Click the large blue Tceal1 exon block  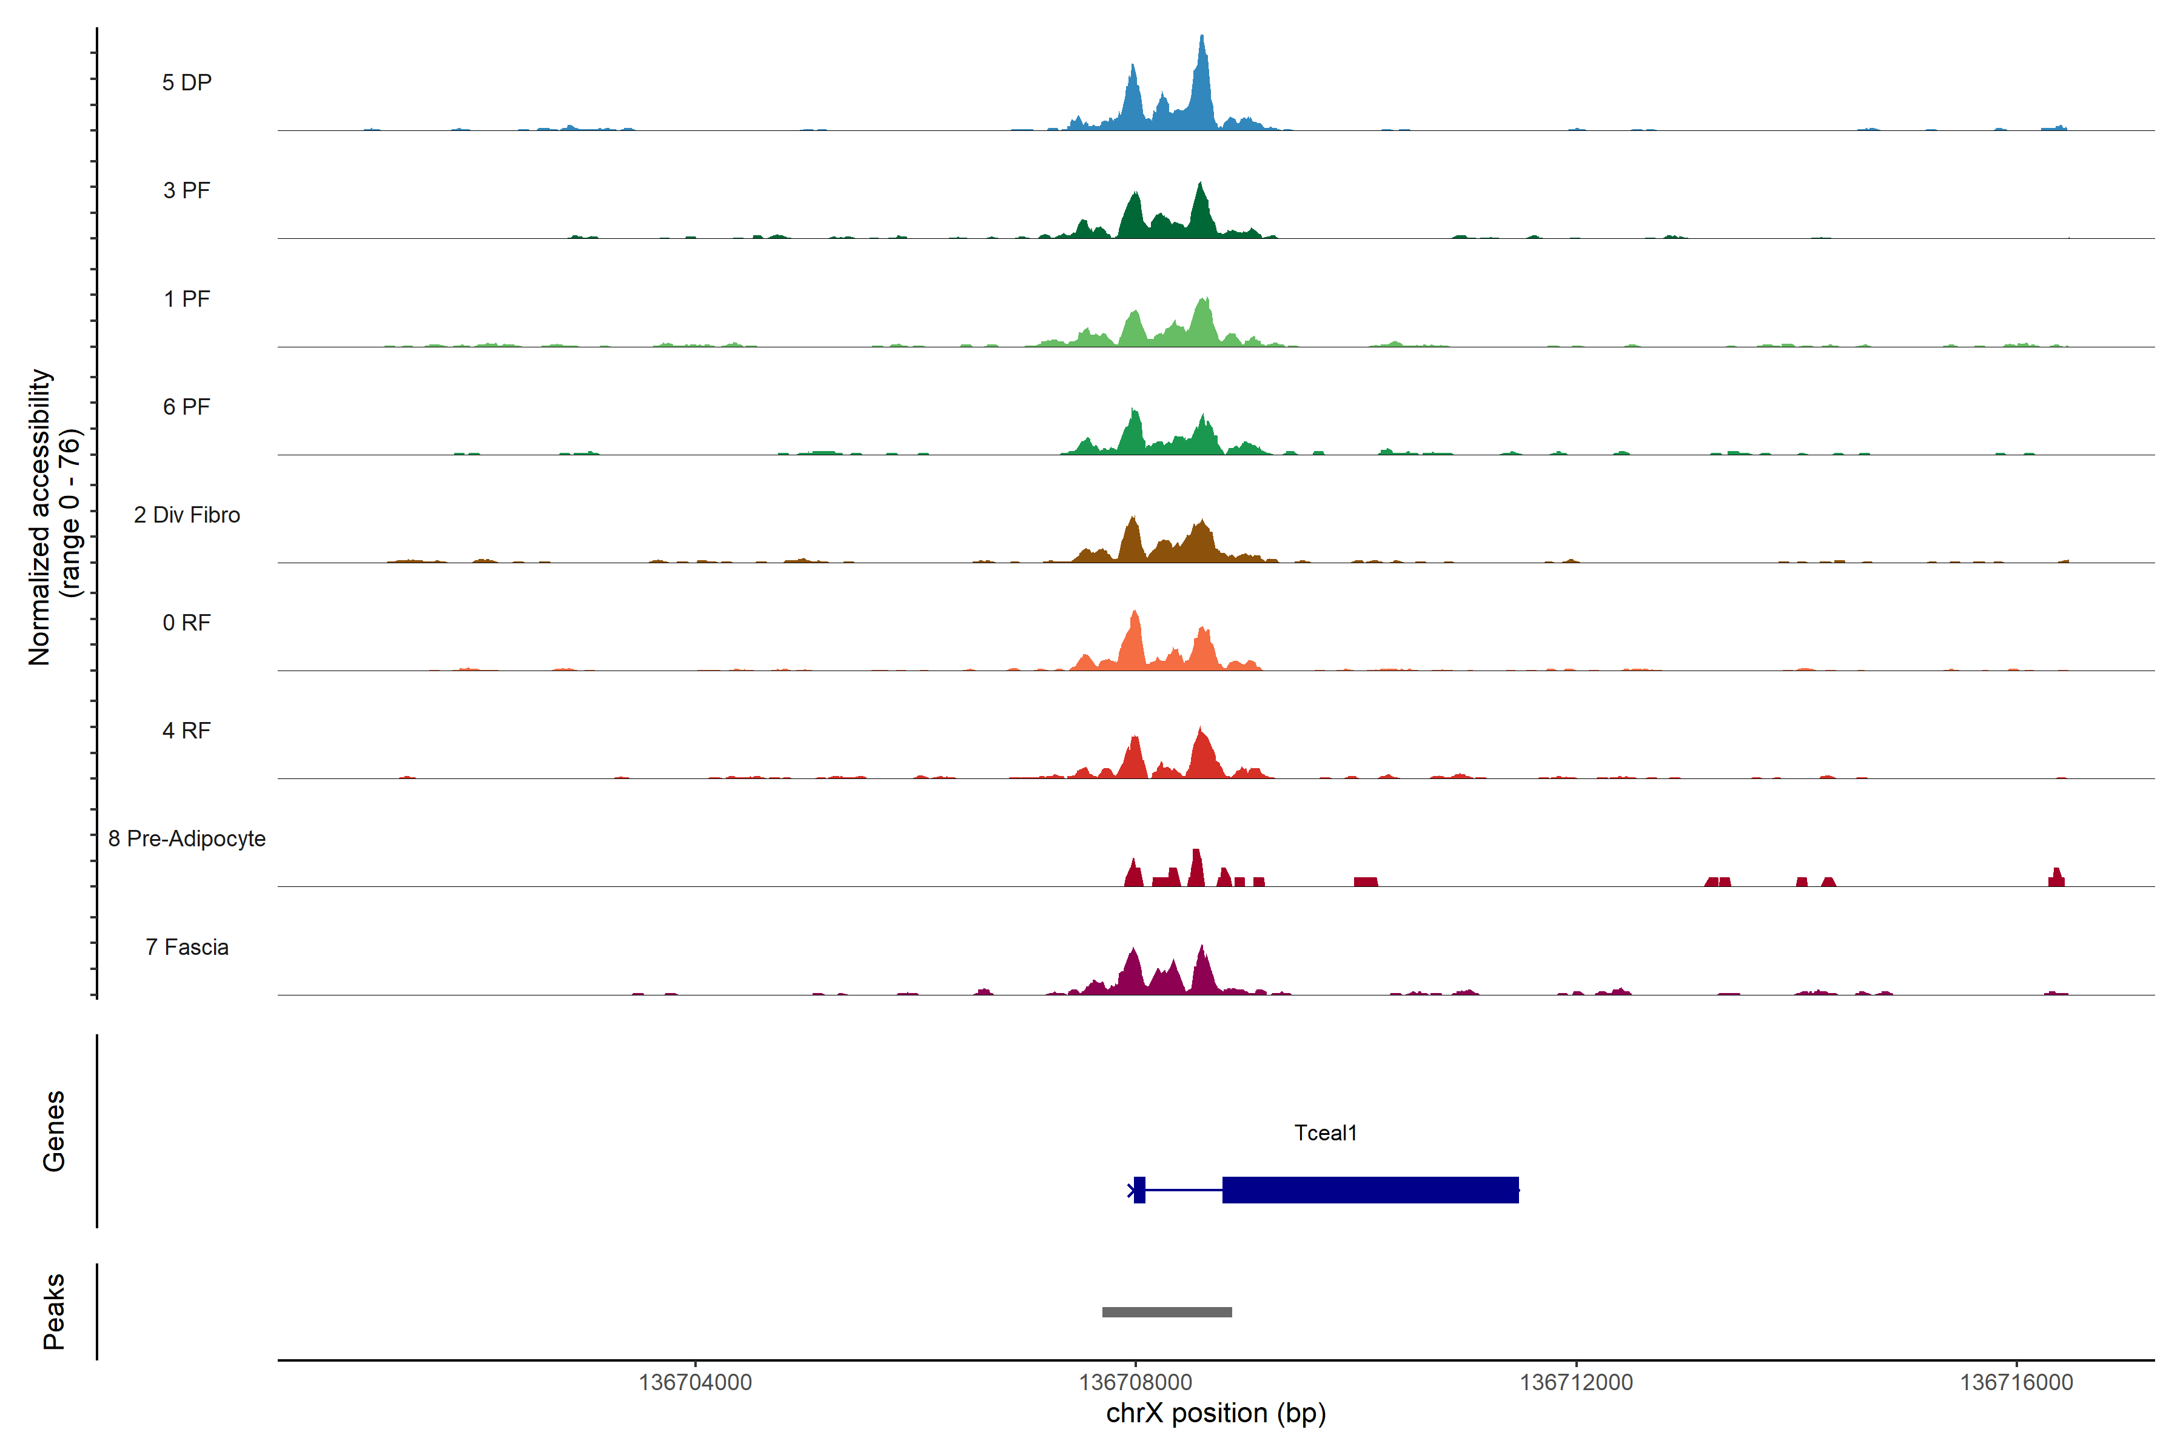tap(1370, 1189)
